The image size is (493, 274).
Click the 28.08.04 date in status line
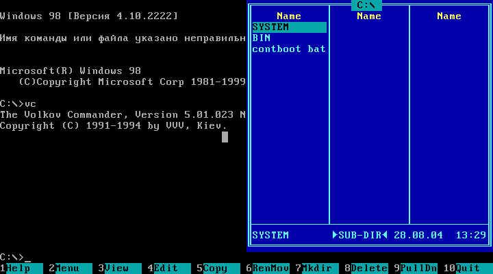click(418, 236)
